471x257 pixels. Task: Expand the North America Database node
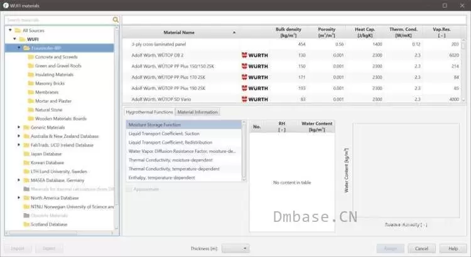(x=19, y=198)
